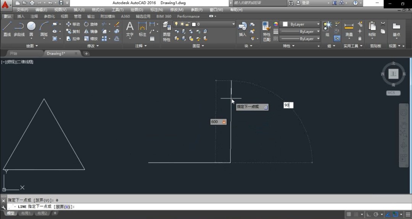Select the 多段线 polyline tool

point(19,29)
